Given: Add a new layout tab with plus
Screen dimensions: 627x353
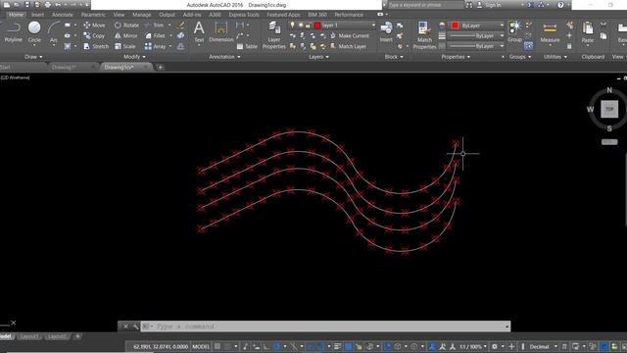Looking at the screenshot, I should pyautogui.click(x=77, y=336).
